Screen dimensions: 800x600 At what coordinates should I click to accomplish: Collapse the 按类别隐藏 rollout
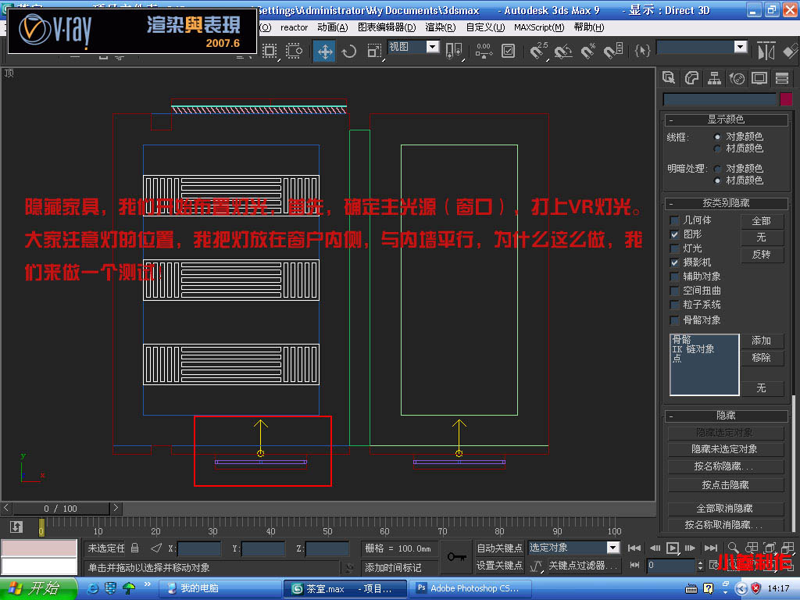726,203
